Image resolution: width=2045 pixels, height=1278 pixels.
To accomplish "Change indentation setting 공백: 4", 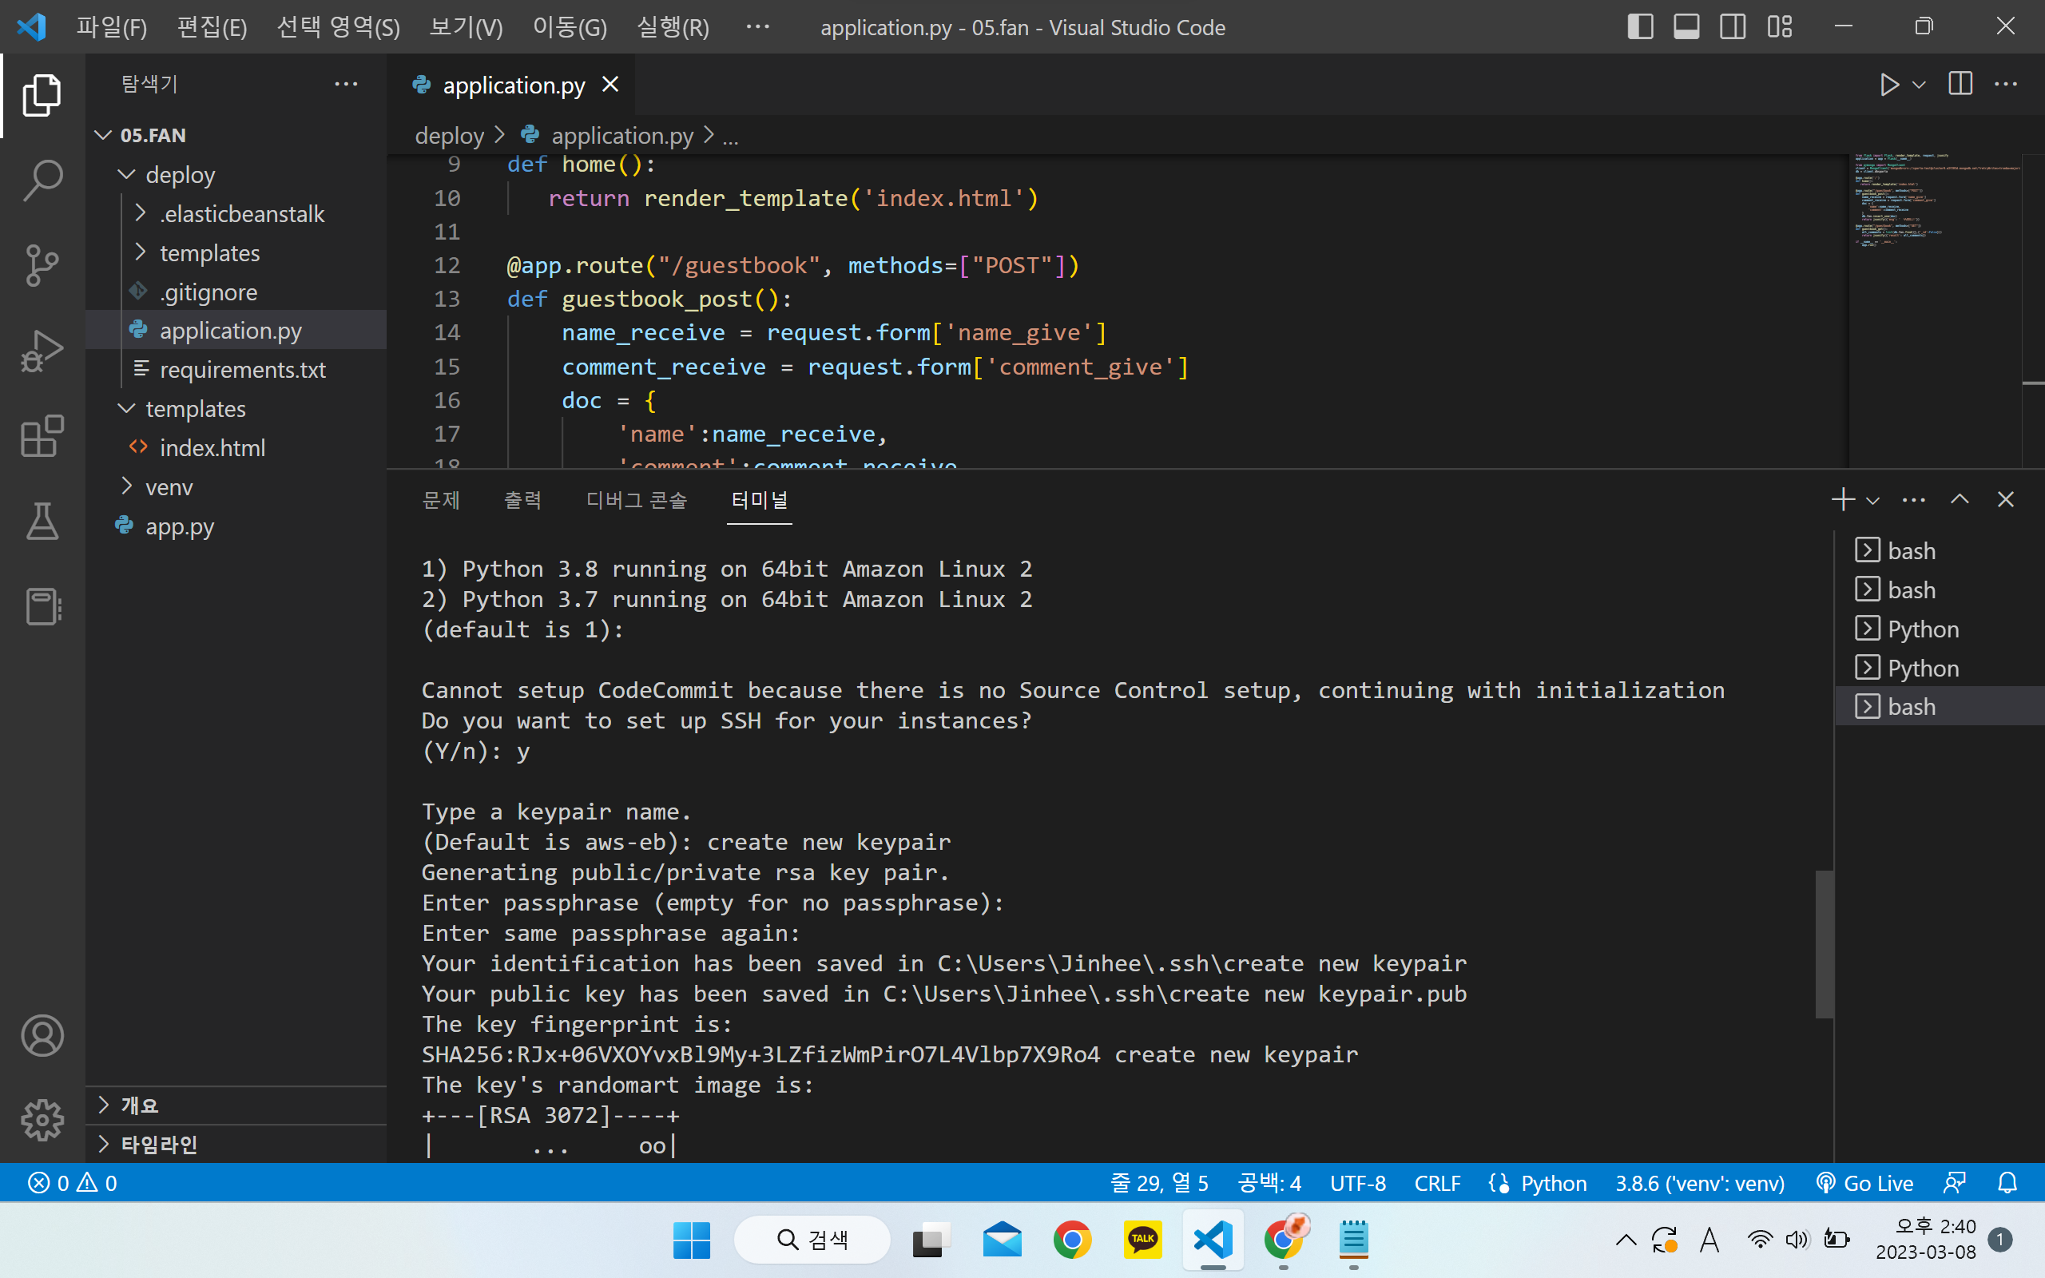I will 1269,1182.
